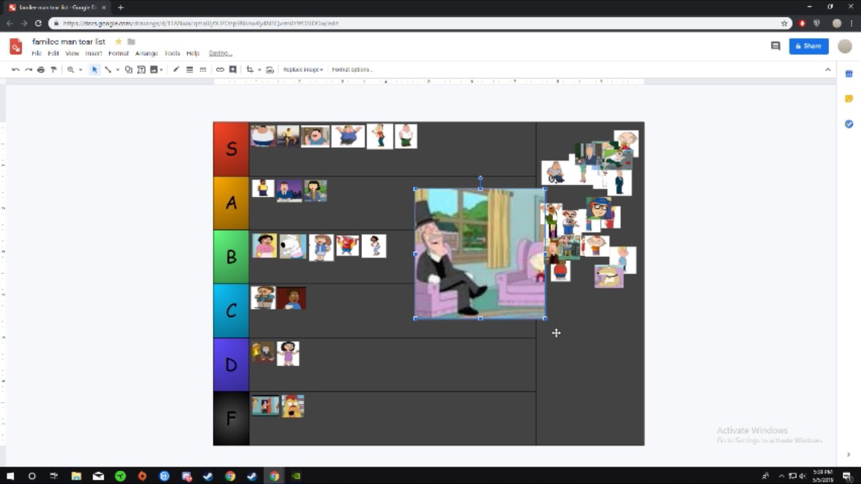Open the Shape tool

point(128,69)
